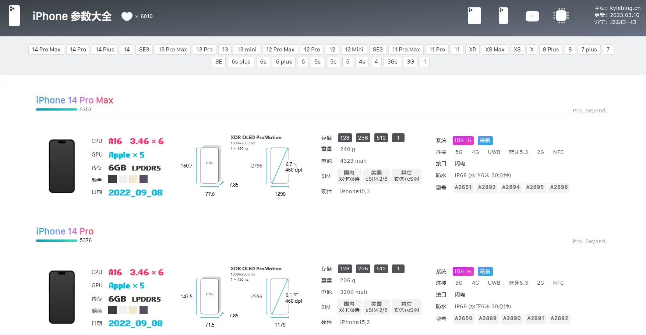The height and width of the screenshot is (335, 646).
Task: Click the 4323 mah battery value
Action: pyautogui.click(x=353, y=161)
